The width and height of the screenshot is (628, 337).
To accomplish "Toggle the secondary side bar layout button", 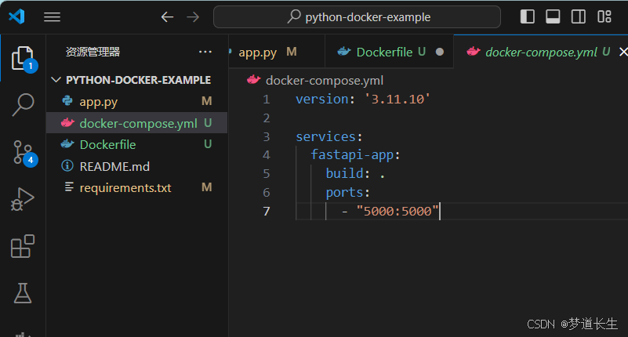I will tap(578, 16).
